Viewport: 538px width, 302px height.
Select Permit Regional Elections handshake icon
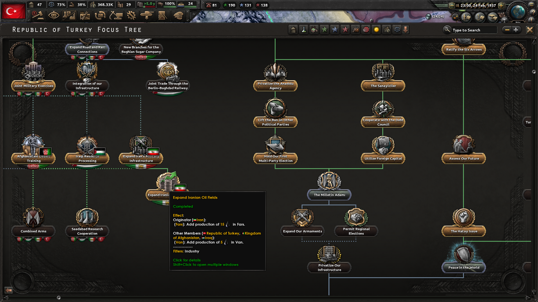356,217
